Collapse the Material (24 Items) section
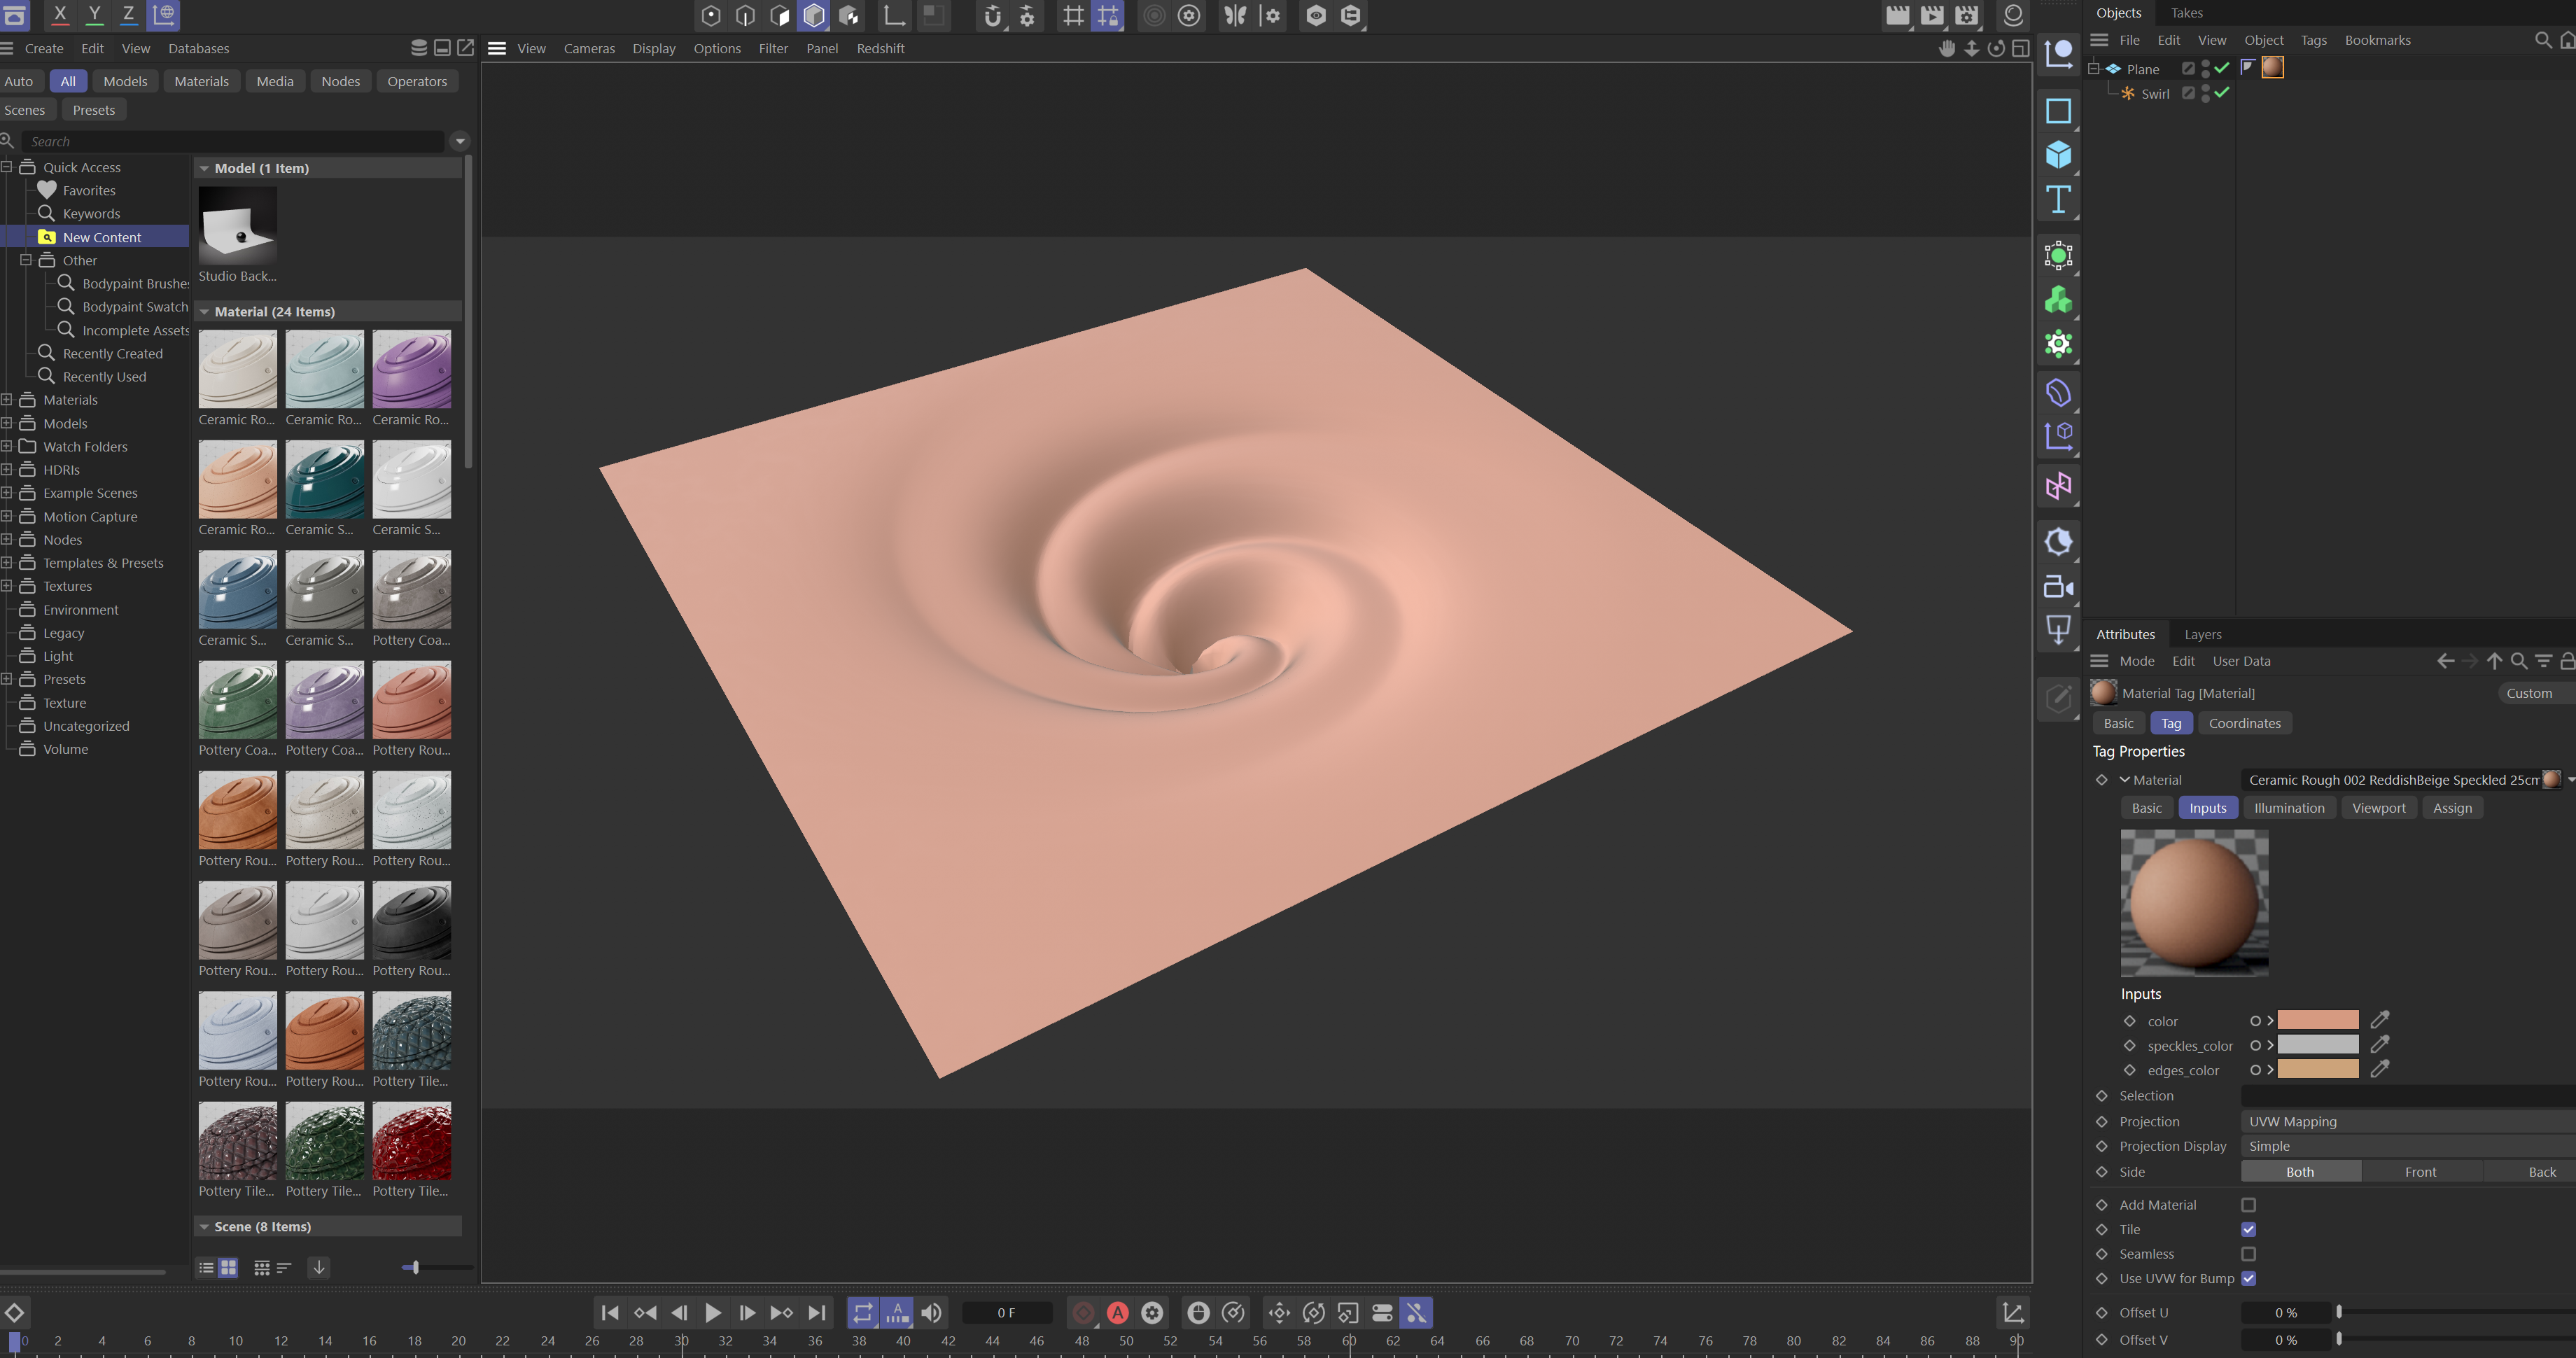This screenshot has width=2576, height=1358. [205, 312]
